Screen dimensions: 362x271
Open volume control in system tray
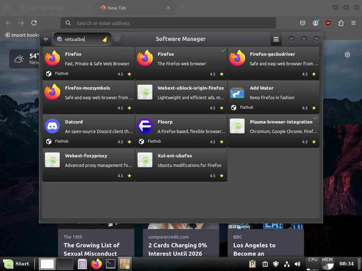tap(297, 264)
